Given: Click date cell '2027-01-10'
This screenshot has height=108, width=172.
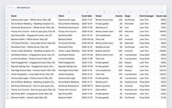Looking at the screenshot, I should tap(87, 35).
